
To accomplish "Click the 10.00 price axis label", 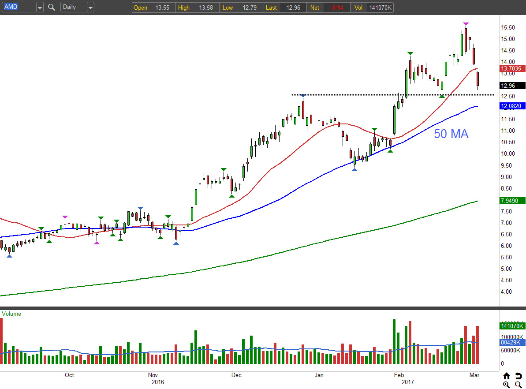I will coord(507,154).
